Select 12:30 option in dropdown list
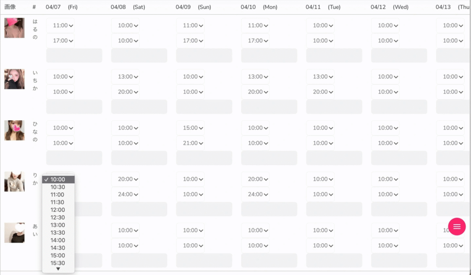This screenshot has height=275, width=471. click(57, 218)
